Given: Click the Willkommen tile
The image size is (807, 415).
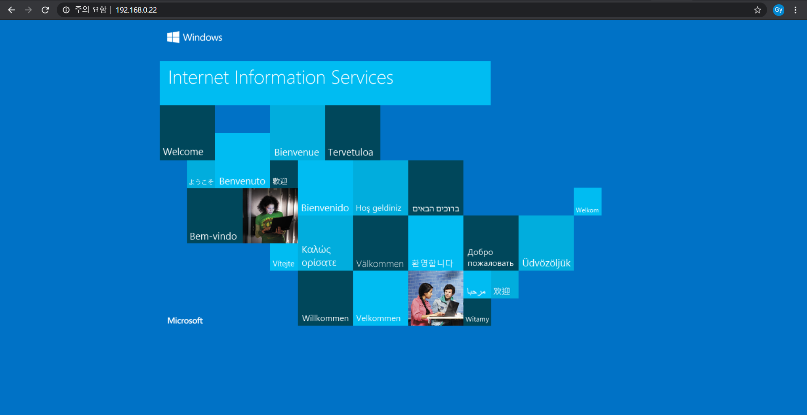Looking at the screenshot, I should 325,298.
